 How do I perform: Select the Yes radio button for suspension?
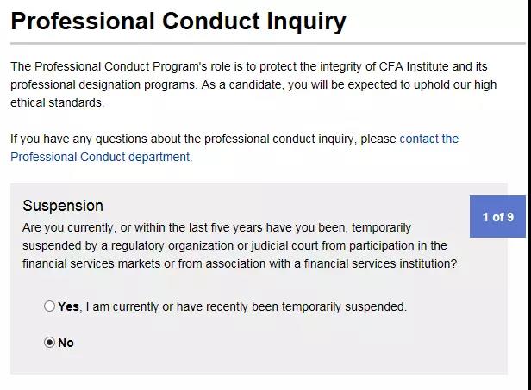49,306
